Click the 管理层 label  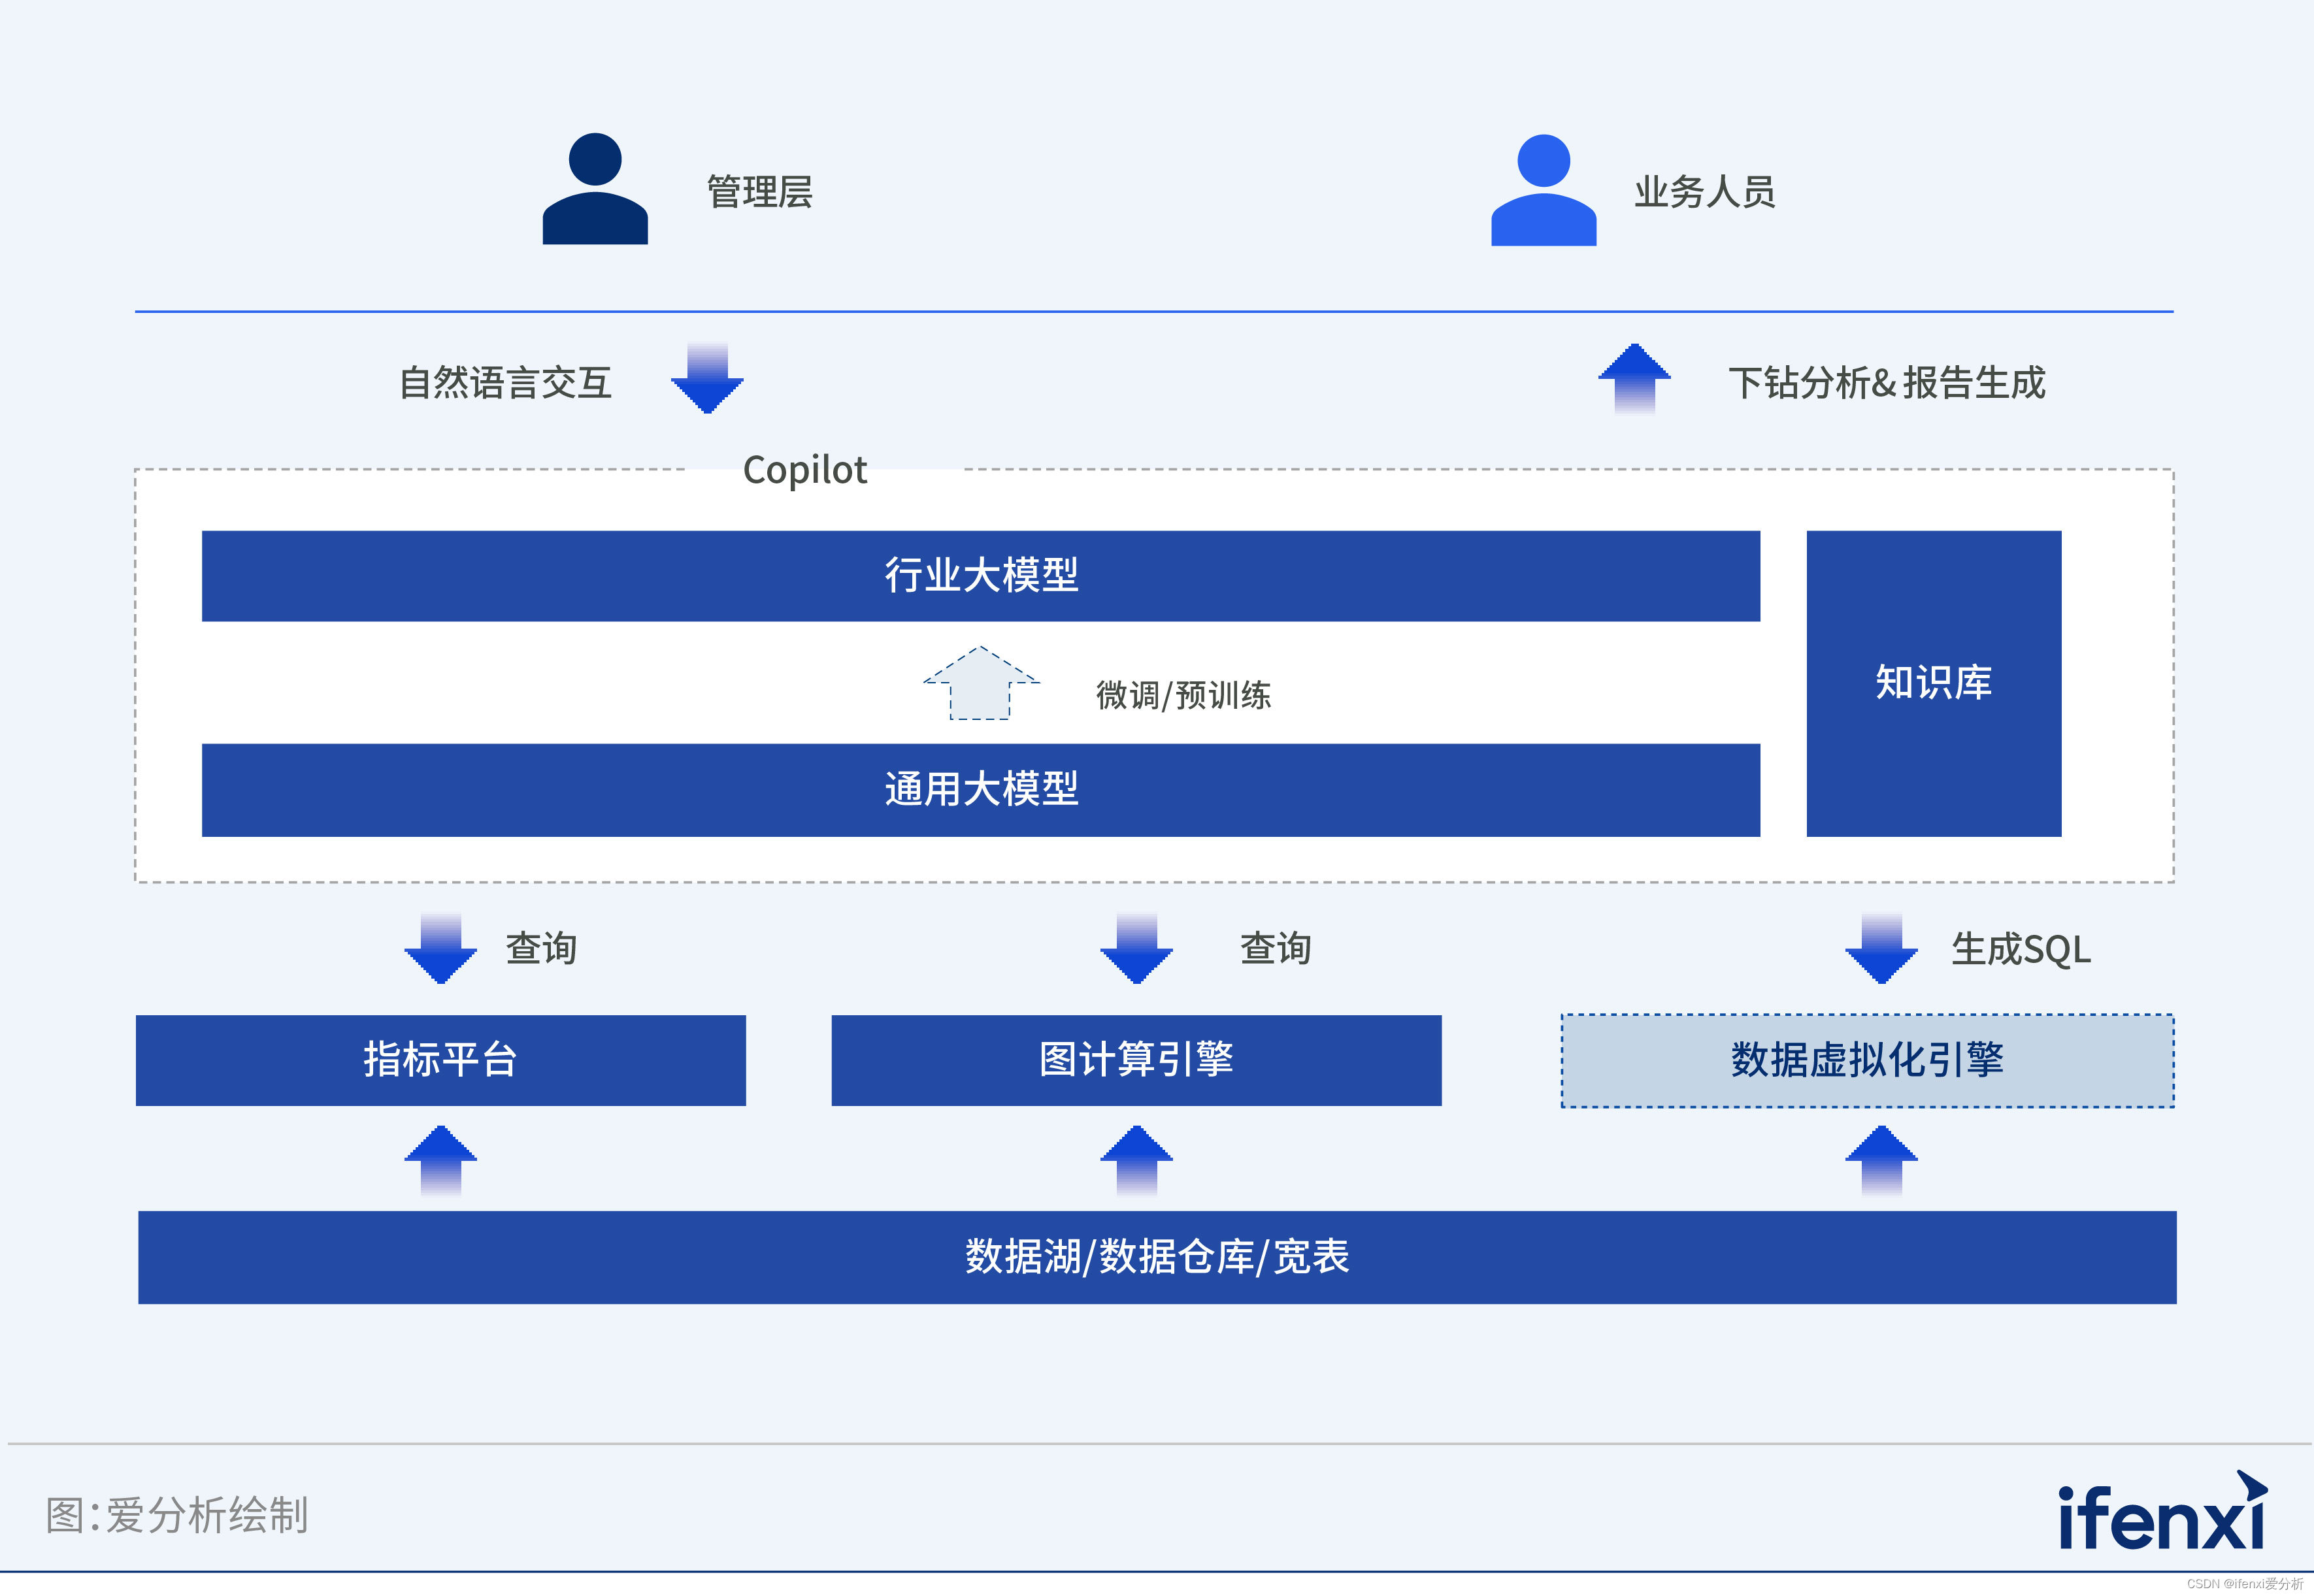(759, 191)
